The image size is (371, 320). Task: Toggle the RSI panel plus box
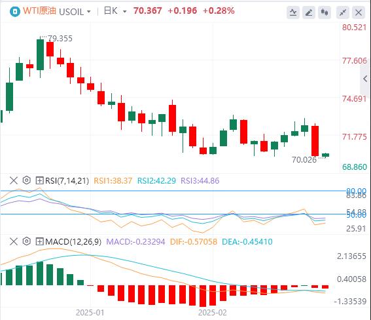(39, 180)
